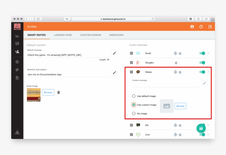
Task: Click the floating save button
Action: pyautogui.click(x=201, y=128)
